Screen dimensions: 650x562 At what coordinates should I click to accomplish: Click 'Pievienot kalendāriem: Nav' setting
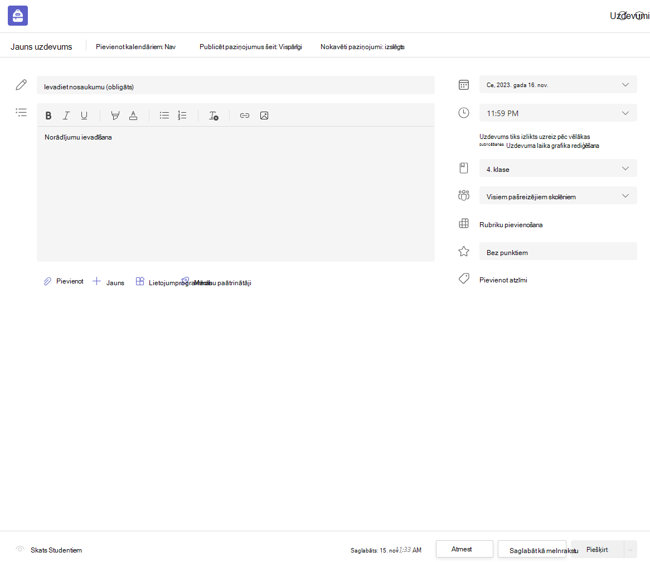tap(135, 47)
